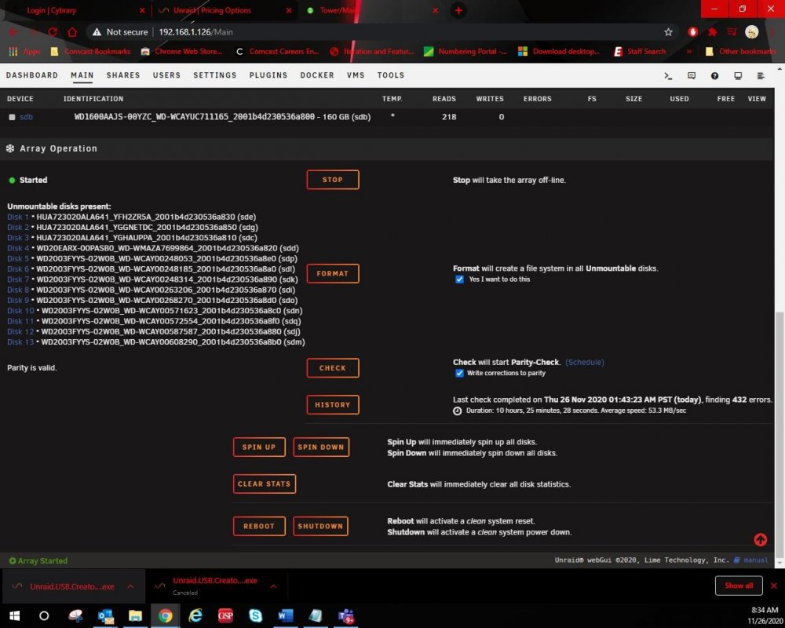Screen dimensions: 785x628
Task: Open File Explorer from the taskbar
Action: click(135, 615)
